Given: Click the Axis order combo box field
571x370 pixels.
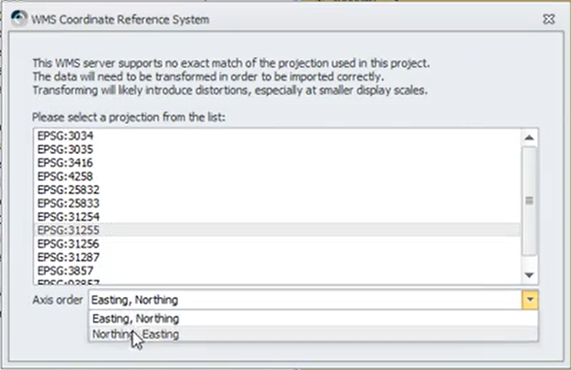Looking at the screenshot, I should coord(305,300).
